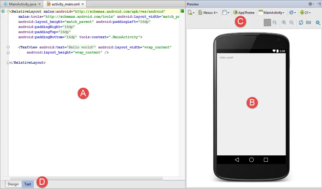The image size is (322, 189).
Task: Open the screen orientation dropdown
Action: click(x=226, y=13)
